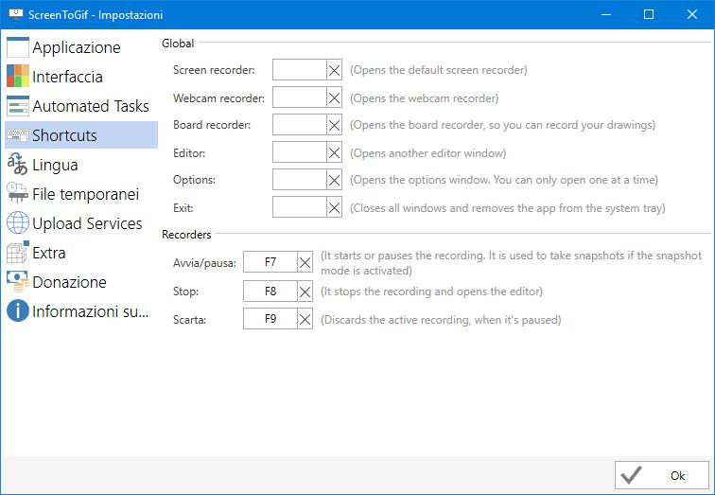Clear the Editor shortcut
Viewport: 715px width, 495px height.
point(334,152)
